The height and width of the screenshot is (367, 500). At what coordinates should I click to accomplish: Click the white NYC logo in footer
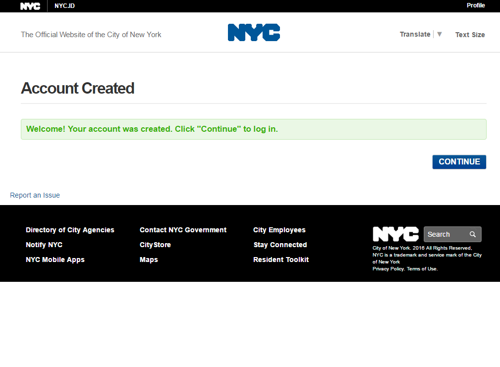(395, 234)
